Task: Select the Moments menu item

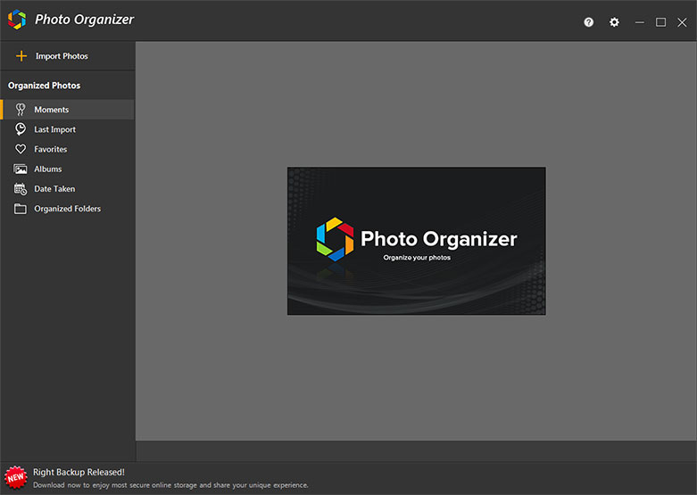Action: pyautogui.click(x=68, y=110)
